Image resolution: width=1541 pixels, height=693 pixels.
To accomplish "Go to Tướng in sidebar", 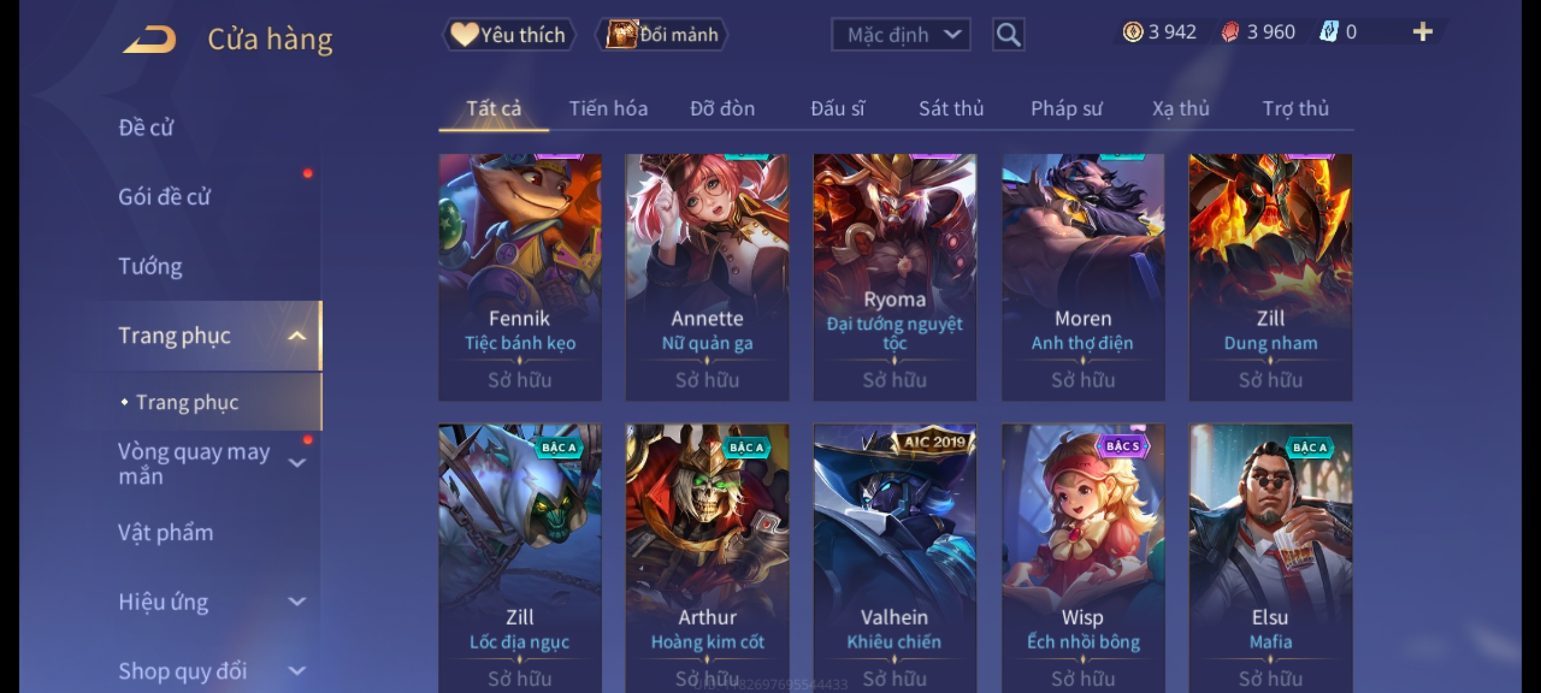I will coord(150,266).
